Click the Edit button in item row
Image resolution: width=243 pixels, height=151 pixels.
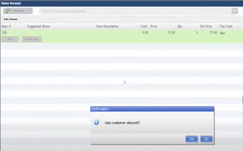[x=10, y=39]
